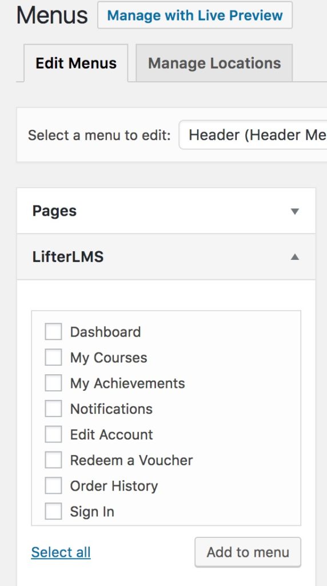327x586 pixels.
Task: Click the My Achievements label text
Action: click(x=127, y=383)
